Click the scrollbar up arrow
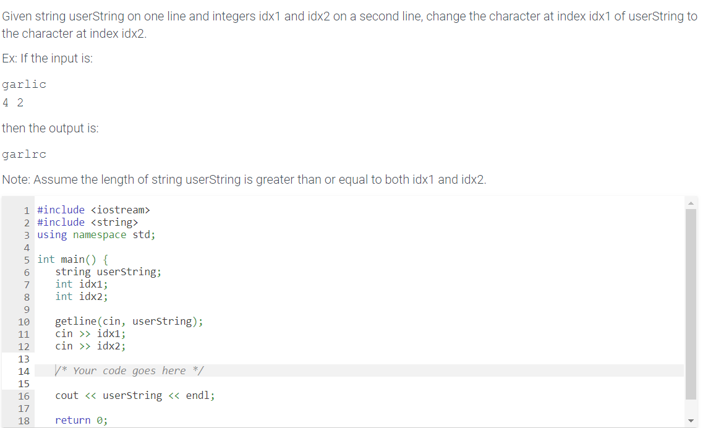The image size is (708, 428). coord(691,202)
